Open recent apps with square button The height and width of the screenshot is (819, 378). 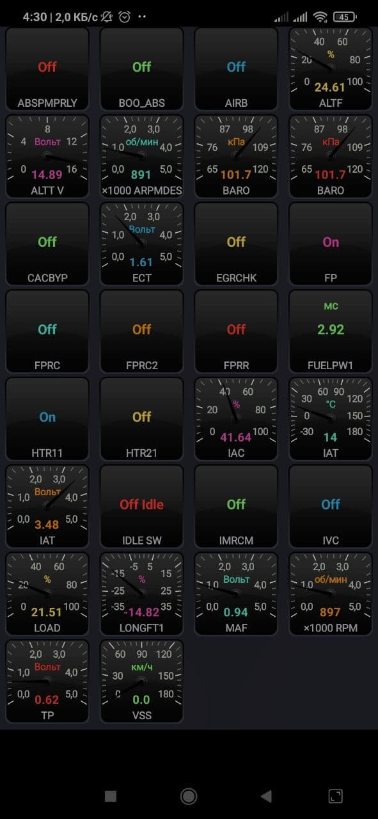(111, 796)
